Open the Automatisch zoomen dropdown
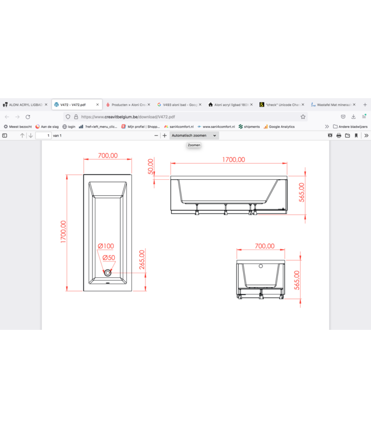This screenshot has width=371, height=428. tap(194, 136)
